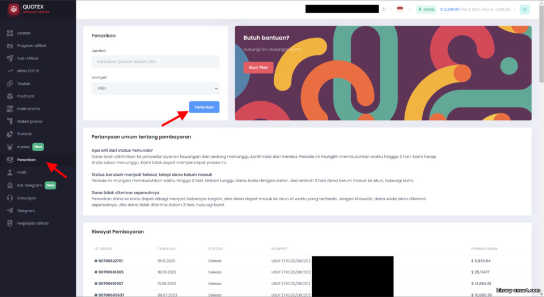Select Penarikan menu item
Image resolution: width=544 pixels, height=297 pixels.
coord(27,160)
